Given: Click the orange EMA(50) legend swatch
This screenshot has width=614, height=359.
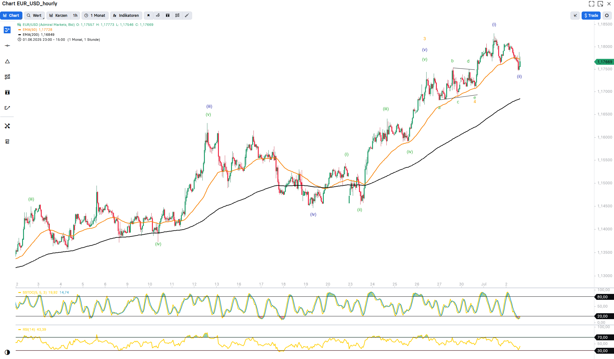Looking at the screenshot, I should click(x=20, y=30).
